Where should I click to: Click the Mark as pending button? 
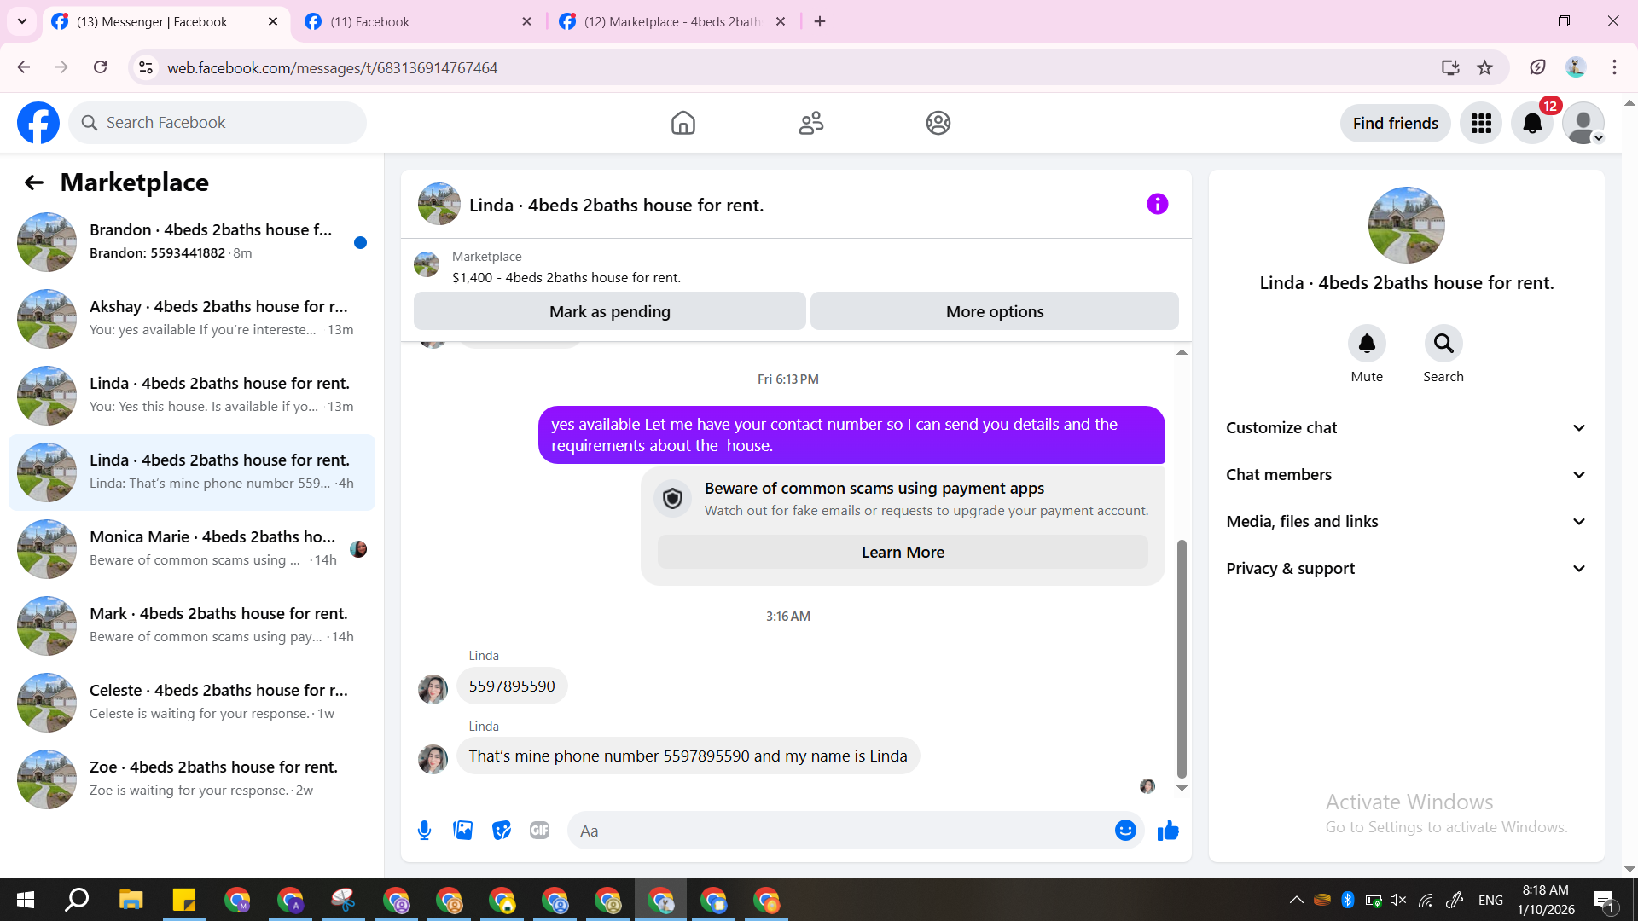(609, 311)
